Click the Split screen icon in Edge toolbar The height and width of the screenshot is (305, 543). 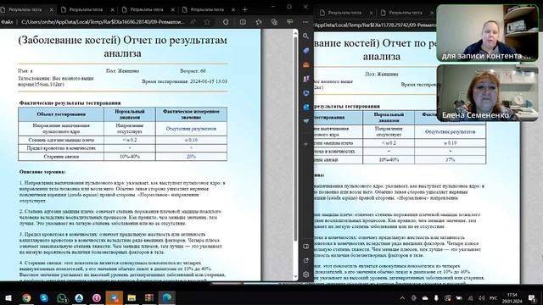[x=243, y=22]
